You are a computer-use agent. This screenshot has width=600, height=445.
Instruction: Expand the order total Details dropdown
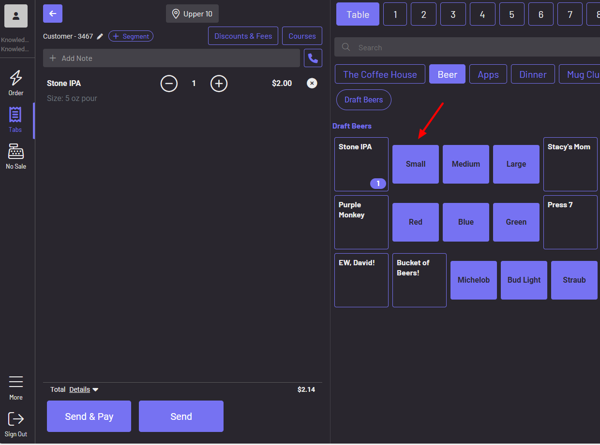pos(83,389)
